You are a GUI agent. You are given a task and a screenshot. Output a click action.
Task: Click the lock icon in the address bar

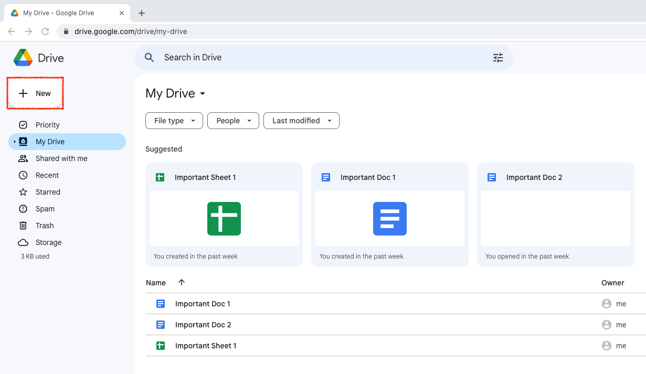[66, 31]
